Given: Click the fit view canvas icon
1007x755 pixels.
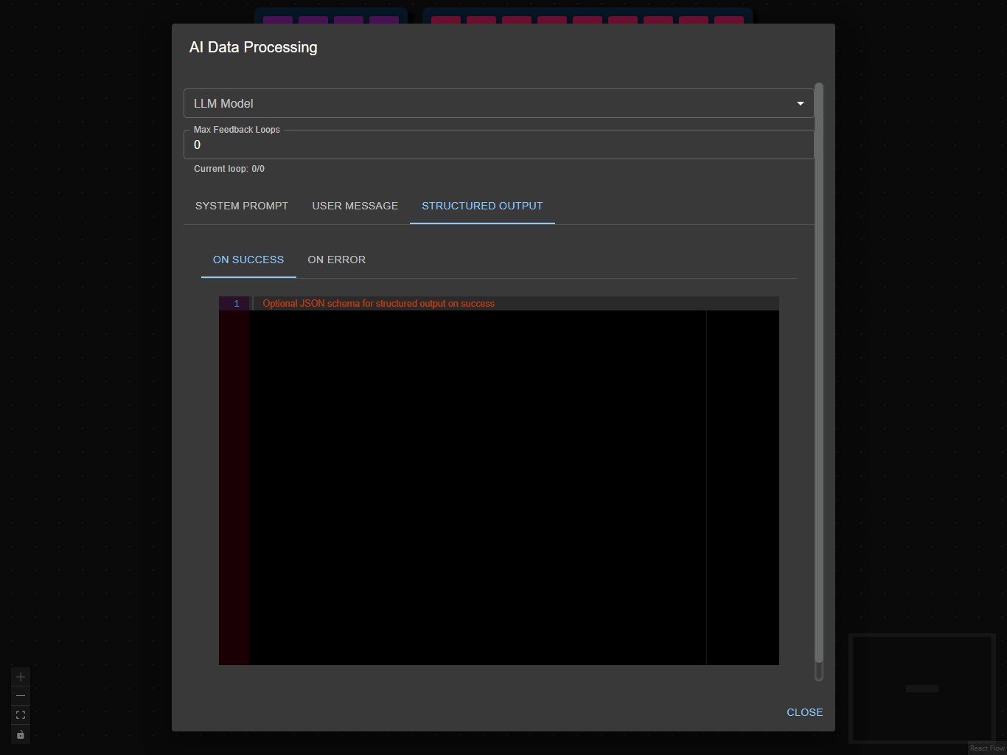Looking at the screenshot, I should (21, 715).
